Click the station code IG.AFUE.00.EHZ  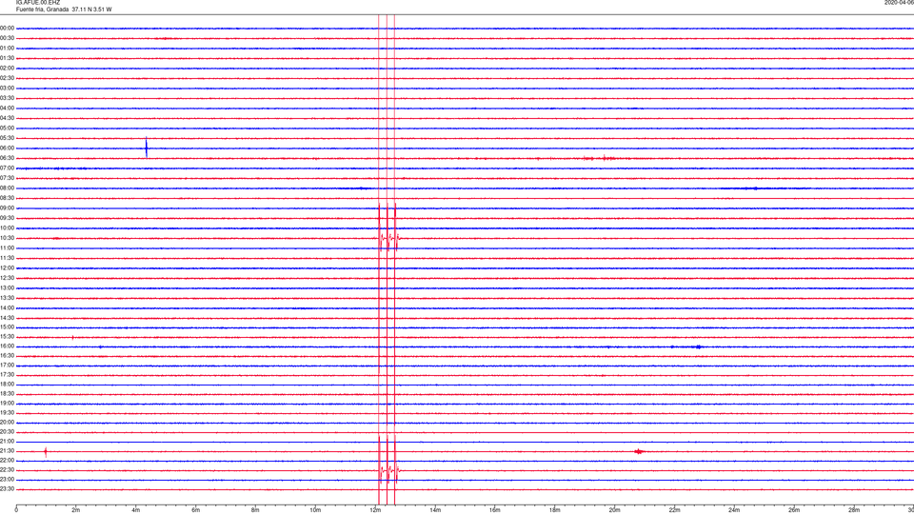38,3
